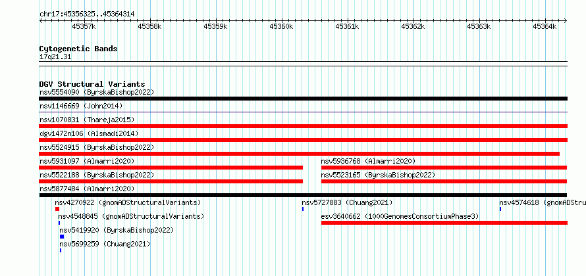
Task: Click the blue nsv4548845 marker
Action: click(59, 223)
